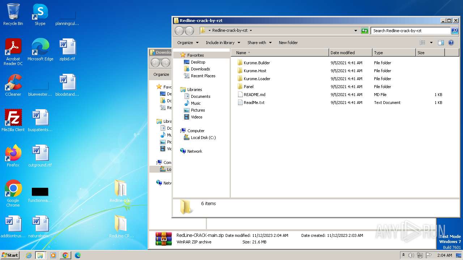Click Organize in the Downloads window
Screen dimensions: 463x260
pyautogui.click(x=161, y=74)
